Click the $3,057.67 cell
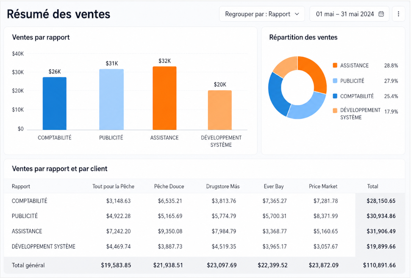The width and height of the screenshot is (411, 279). pyautogui.click(x=325, y=246)
